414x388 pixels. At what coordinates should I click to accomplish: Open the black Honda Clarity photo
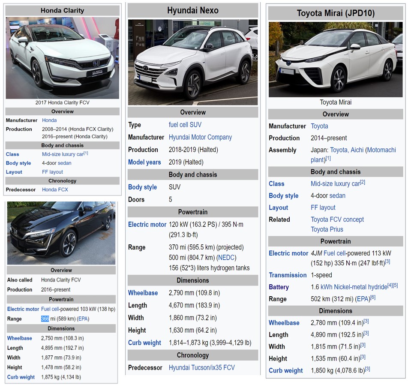coord(61,233)
